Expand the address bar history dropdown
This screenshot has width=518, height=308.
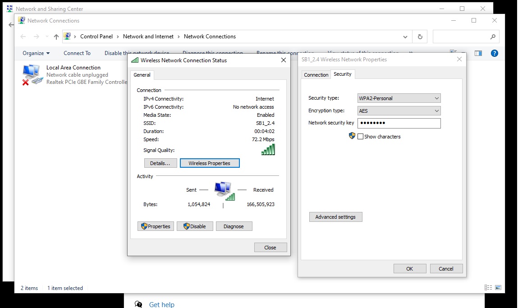pos(405,37)
